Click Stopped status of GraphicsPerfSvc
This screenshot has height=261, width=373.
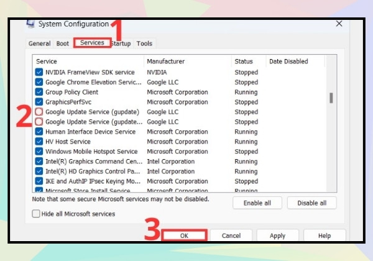246,102
